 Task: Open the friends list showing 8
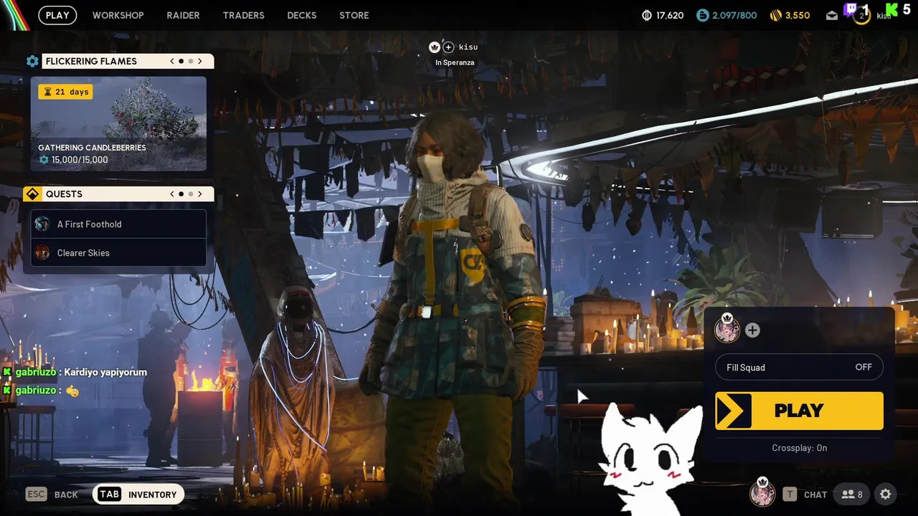(x=852, y=494)
